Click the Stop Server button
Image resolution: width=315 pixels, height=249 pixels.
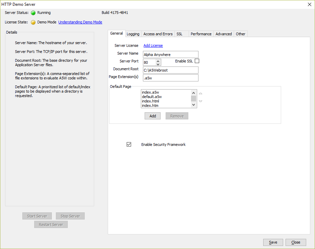click(x=70, y=216)
